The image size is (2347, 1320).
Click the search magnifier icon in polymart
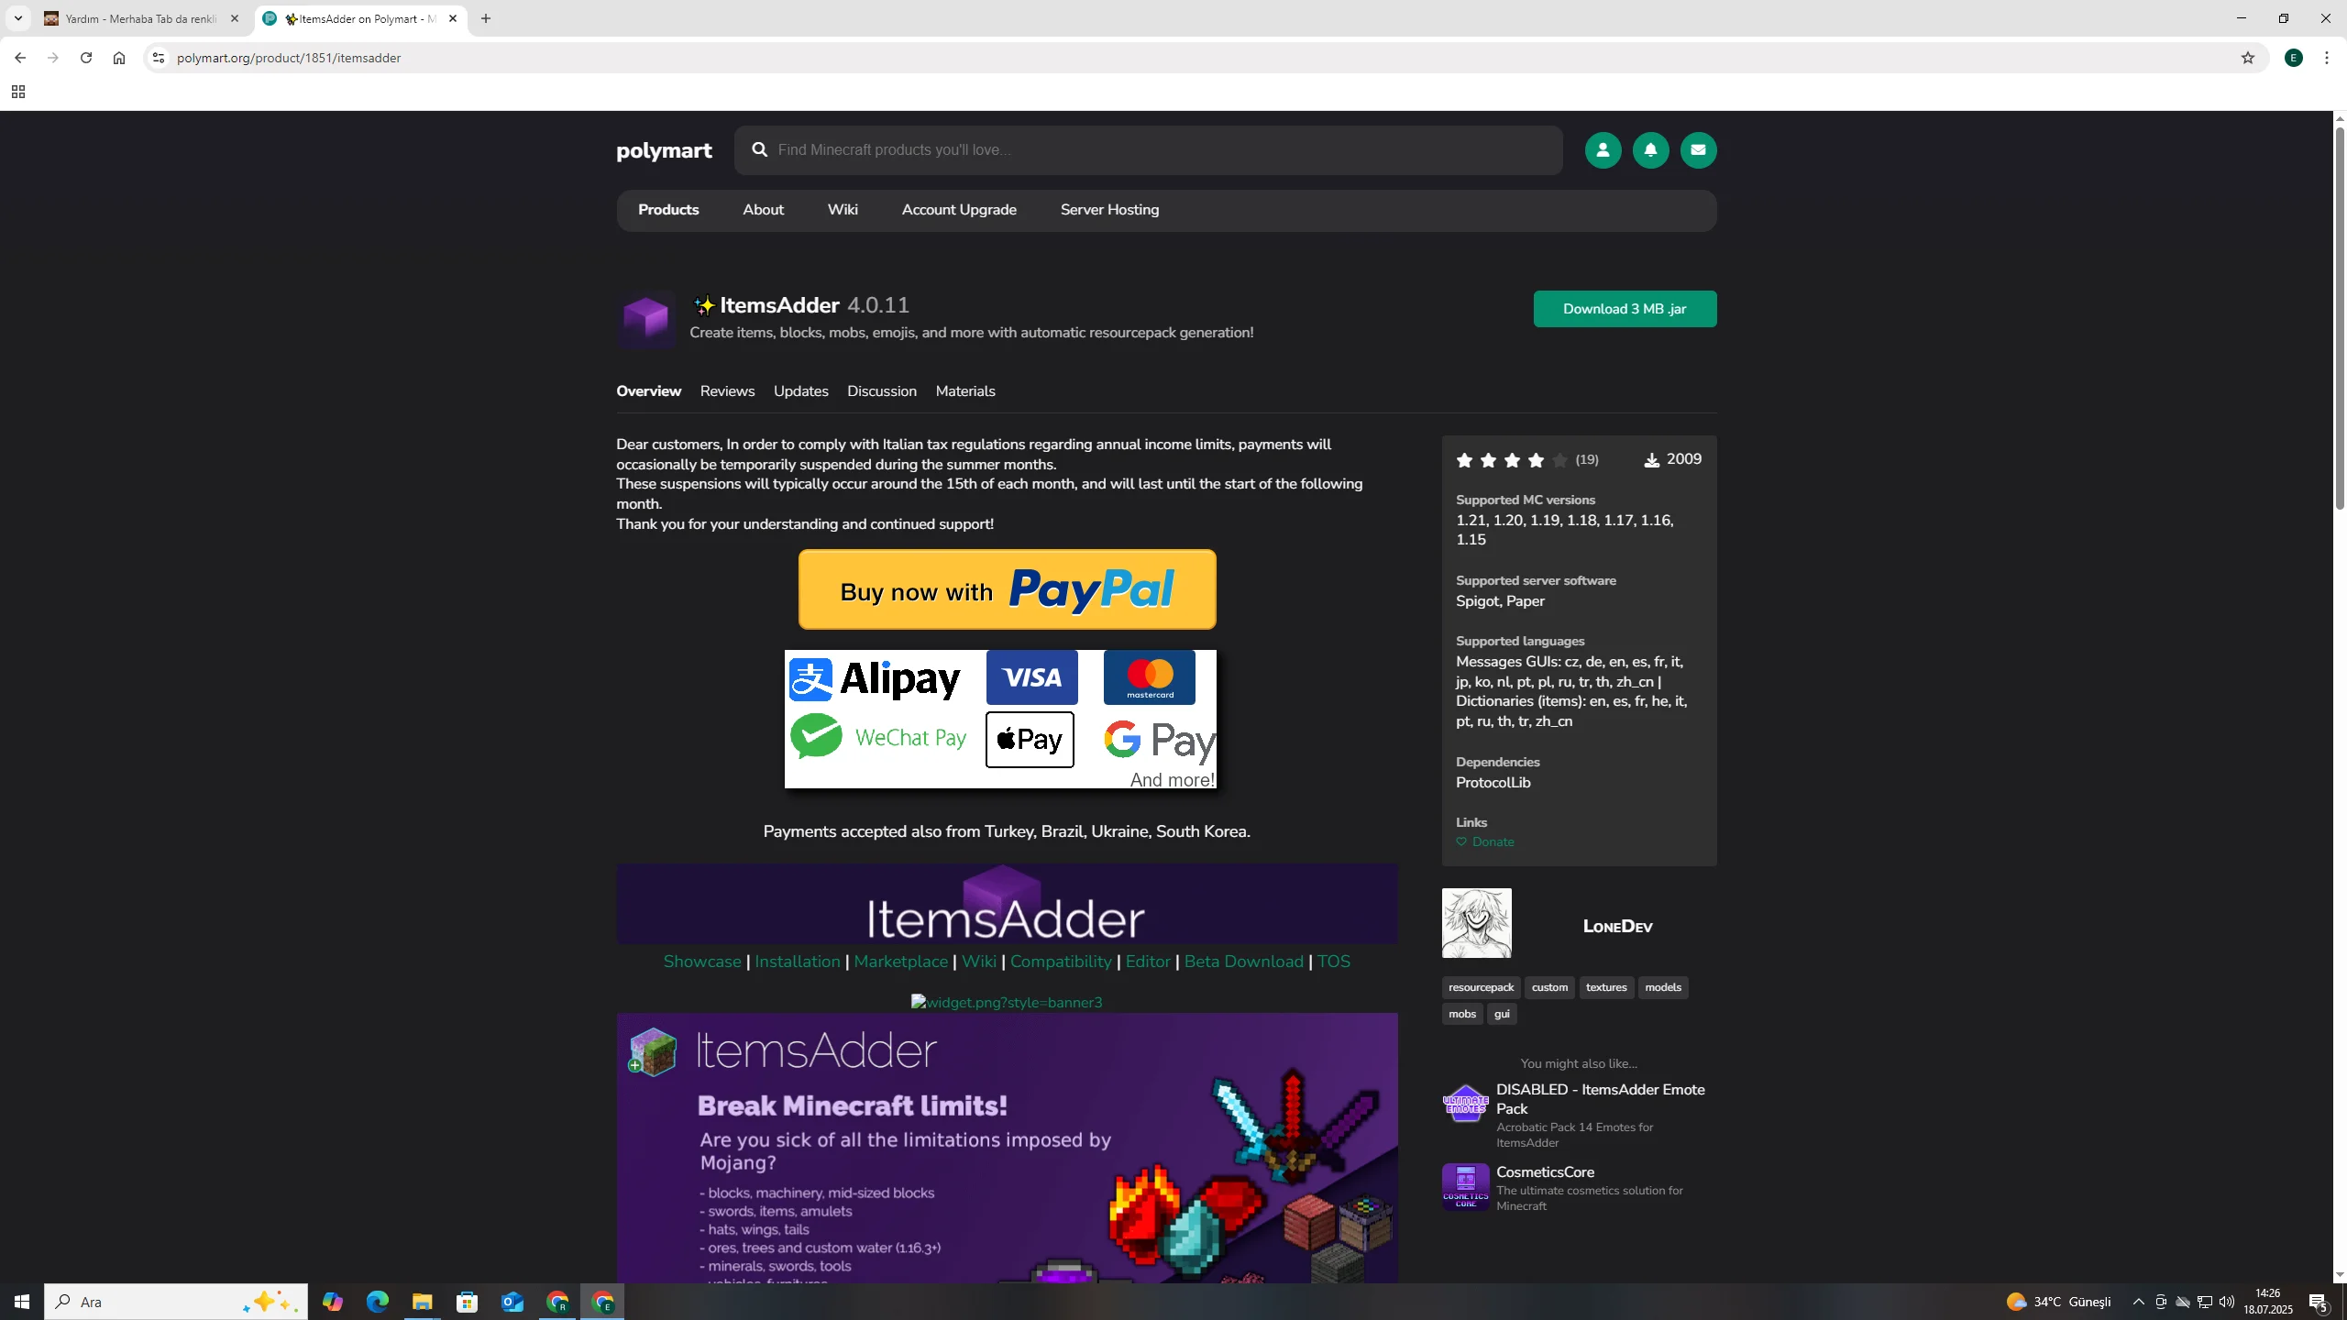click(x=759, y=149)
